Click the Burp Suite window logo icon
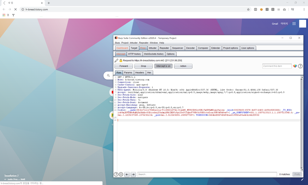308x185 pixels. pos(116,38)
